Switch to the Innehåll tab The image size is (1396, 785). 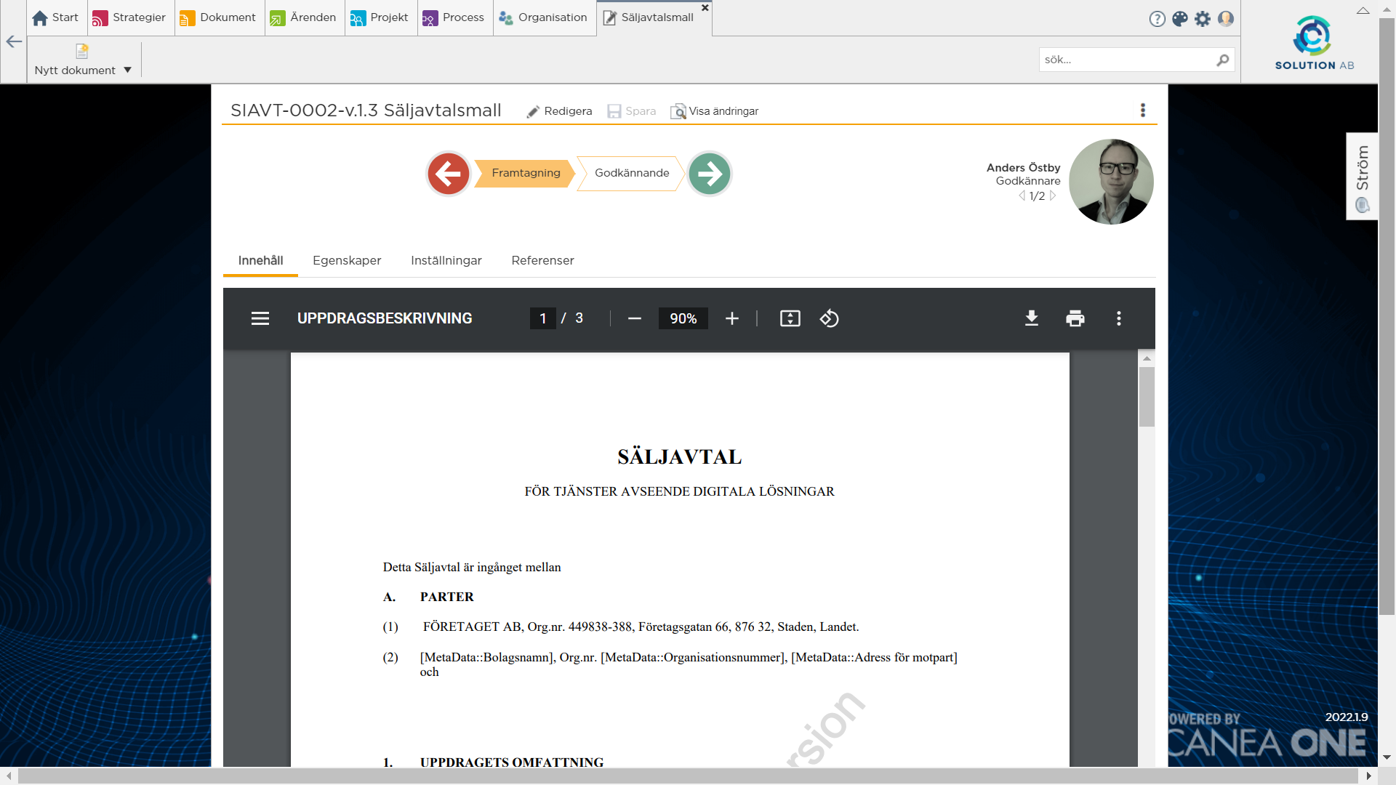tap(260, 261)
